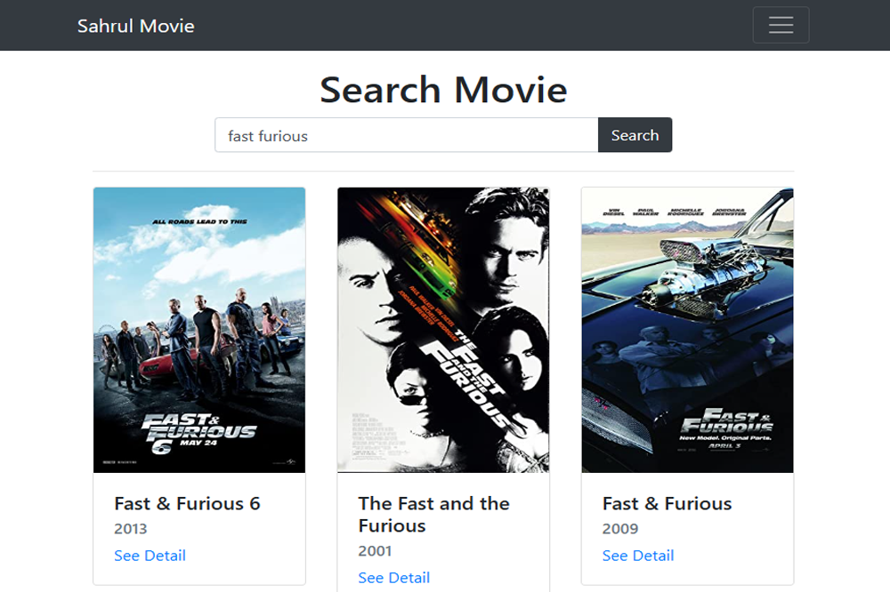Click the Fast & Furious 6 poster
The height and width of the screenshot is (592, 890).
(199, 329)
